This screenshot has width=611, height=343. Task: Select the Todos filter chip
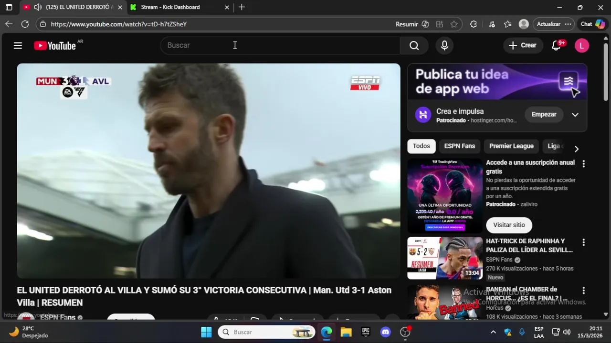421,146
